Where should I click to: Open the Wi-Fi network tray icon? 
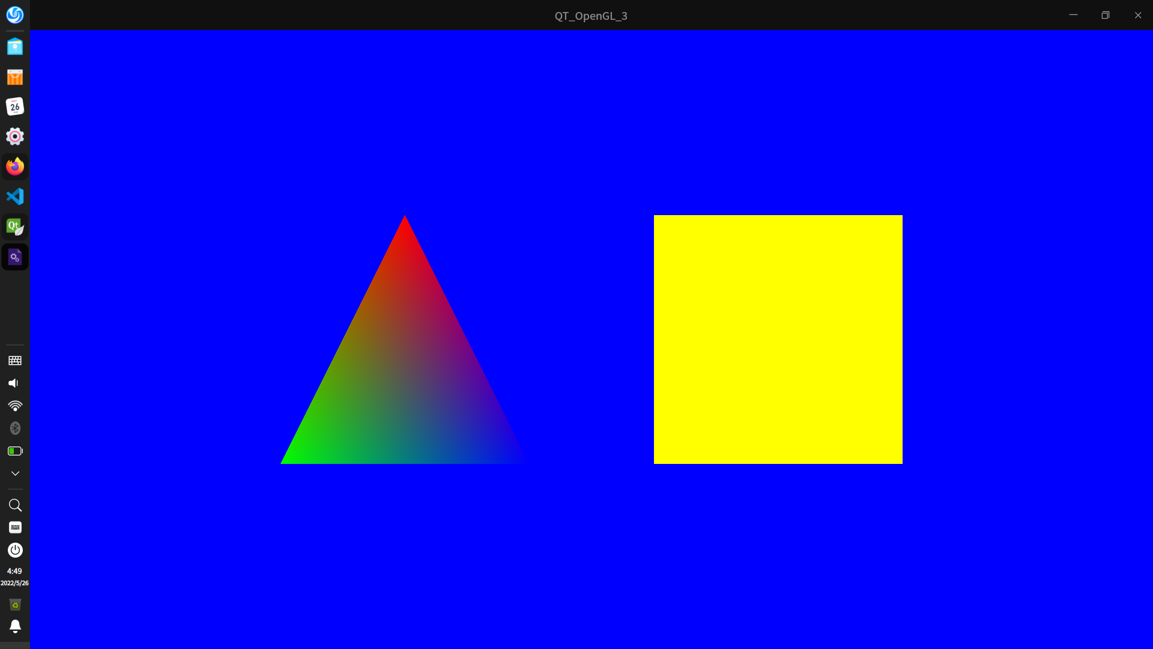click(x=14, y=406)
